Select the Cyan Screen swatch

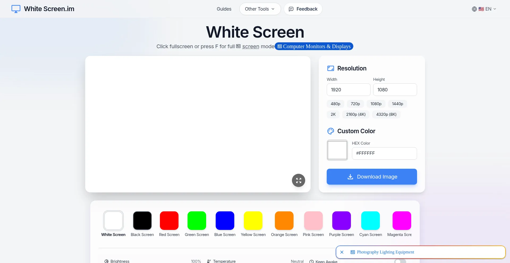371,221
